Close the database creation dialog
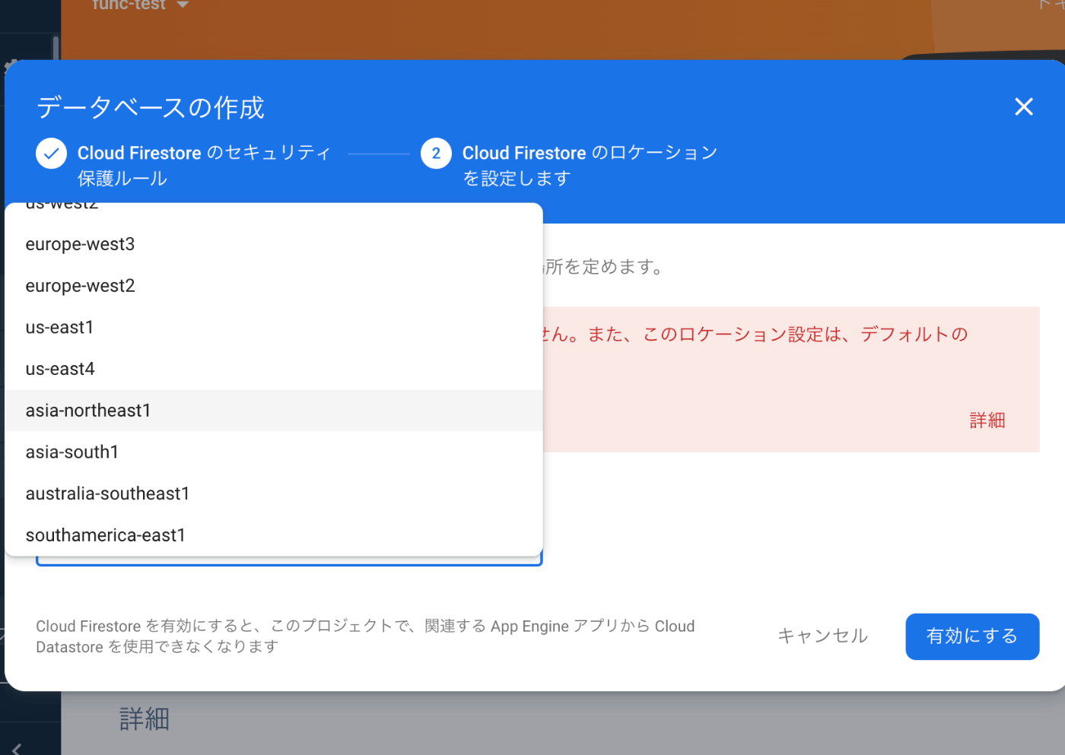This screenshot has height=755, width=1065. tap(1024, 106)
